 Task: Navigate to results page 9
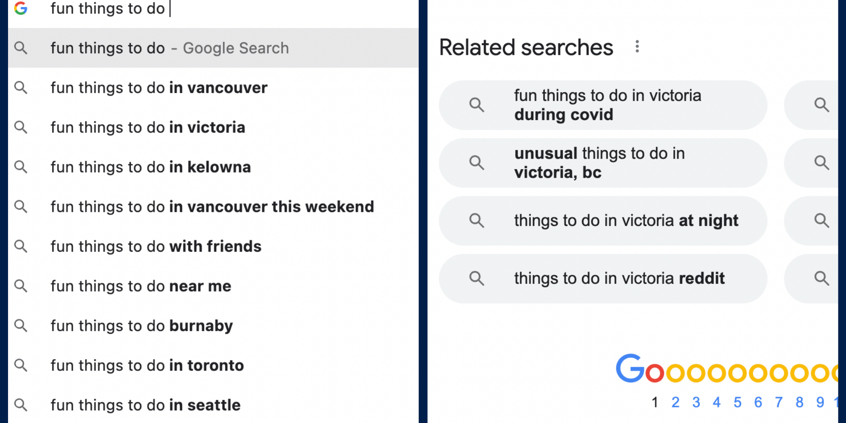pyautogui.click(x=820, y=403)
